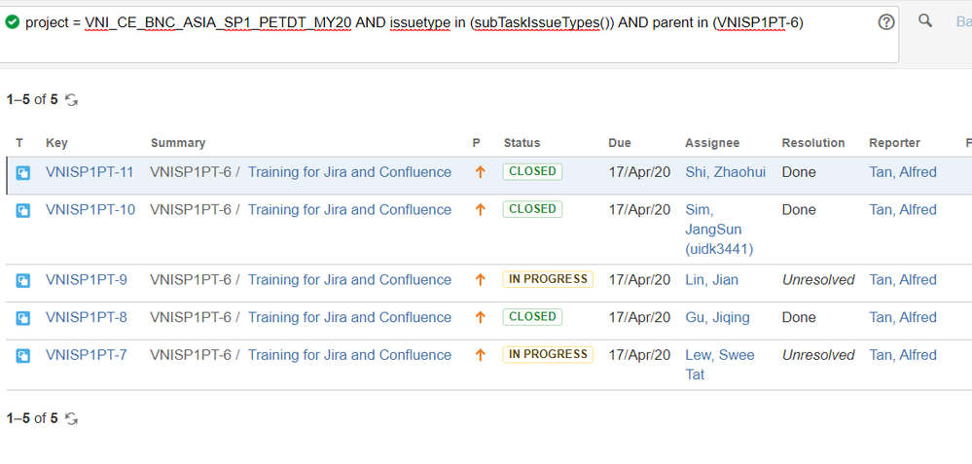This screenshot has width=972, height=464.
Task: Click the CLOSED status badge of VNISP1PT-11
Action: pos(532,171)
